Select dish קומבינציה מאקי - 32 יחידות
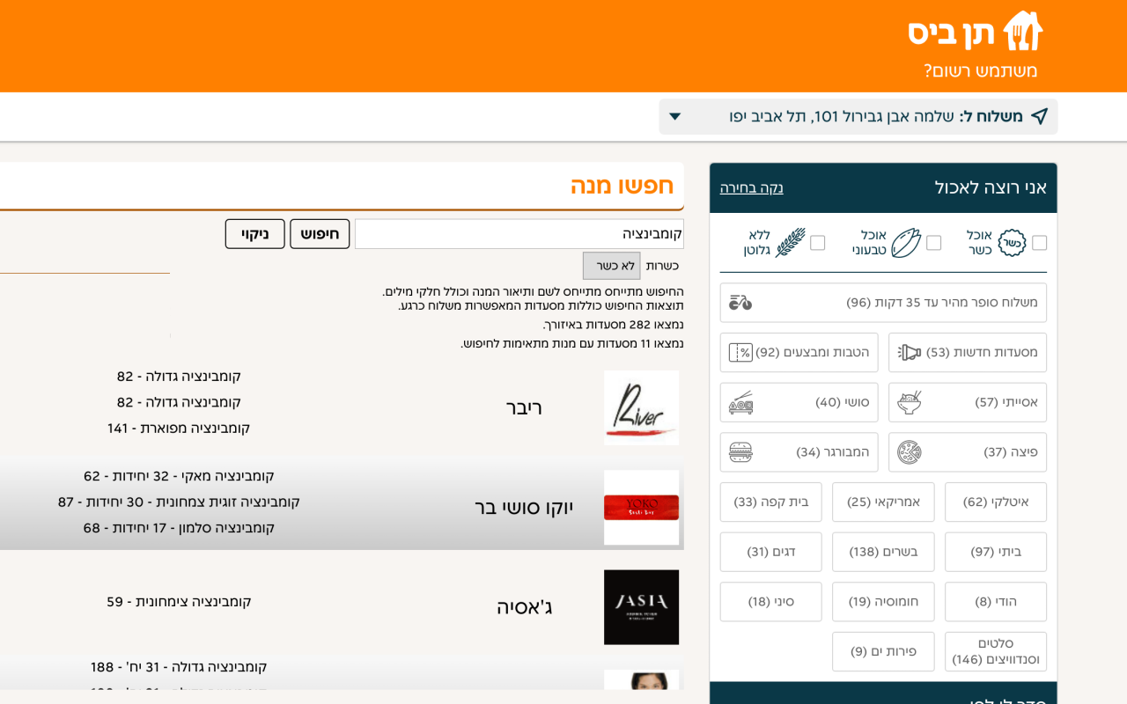 click(179, 476)
